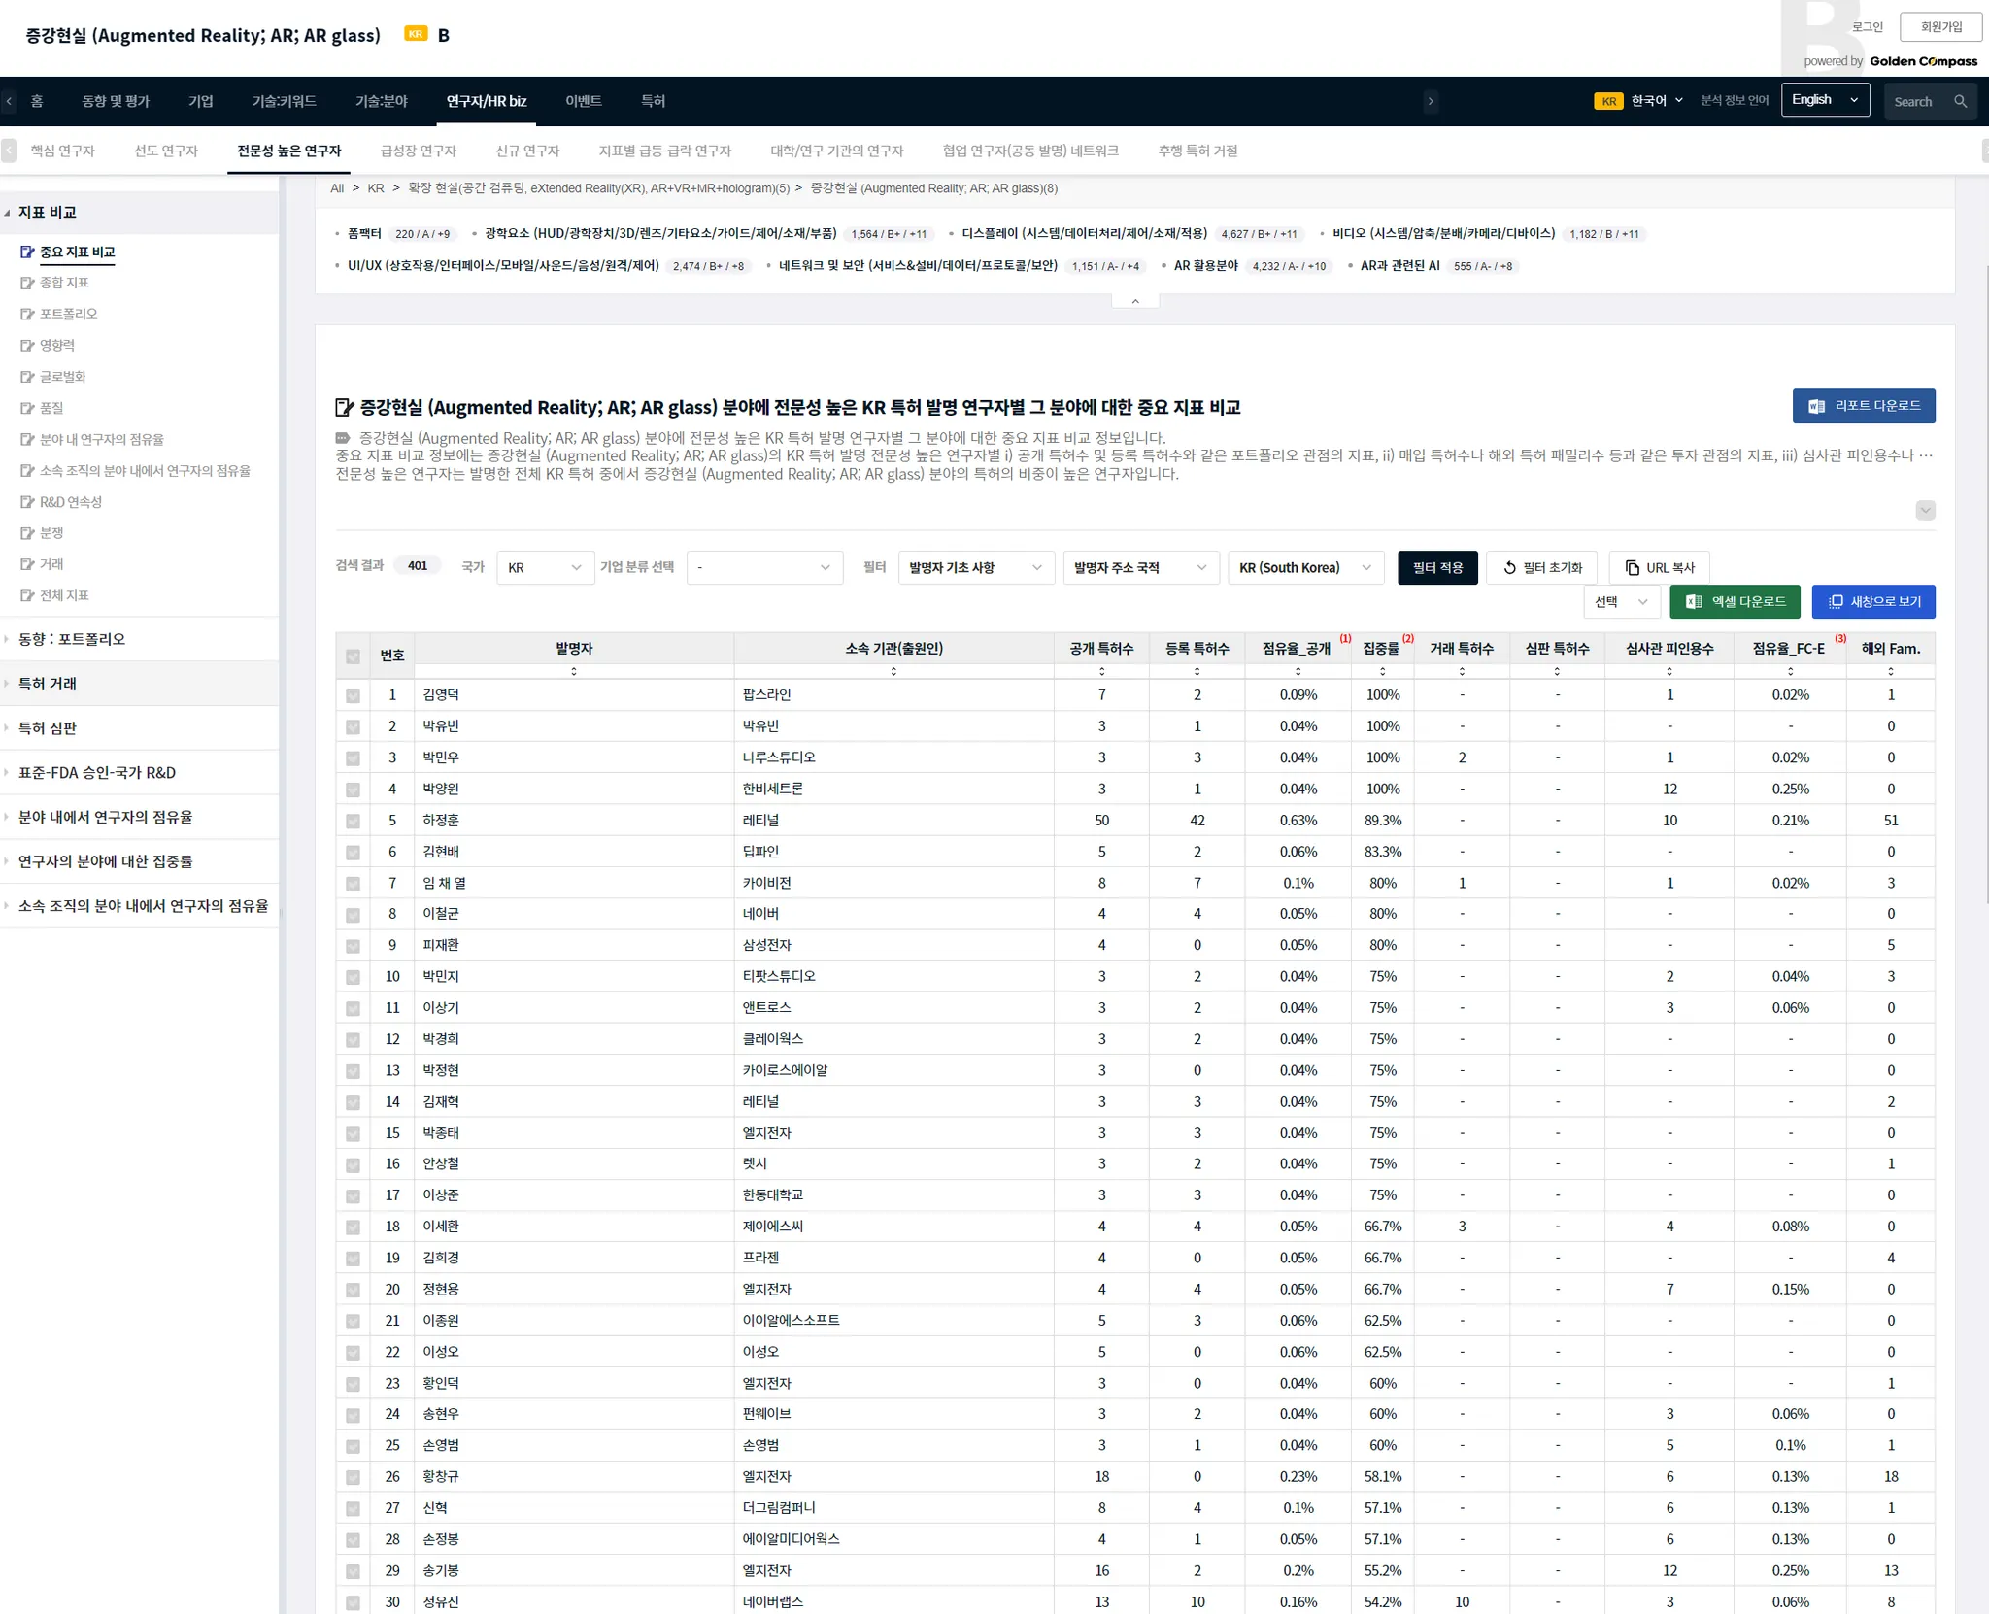The image size is (1989, 1614).
Task: Check the box for row 김영덕
Action: (x=353, y=695)
